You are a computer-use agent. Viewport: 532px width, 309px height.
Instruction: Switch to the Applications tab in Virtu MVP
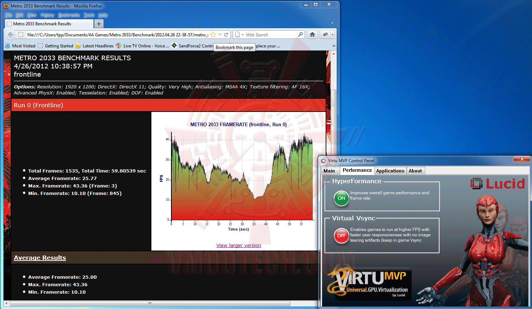click(x=390, y=171)
